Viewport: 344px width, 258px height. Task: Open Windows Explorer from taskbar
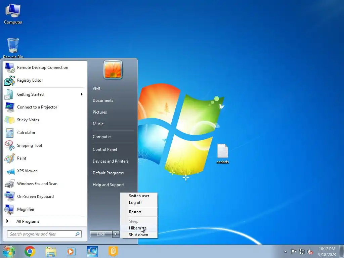point(51,251)
